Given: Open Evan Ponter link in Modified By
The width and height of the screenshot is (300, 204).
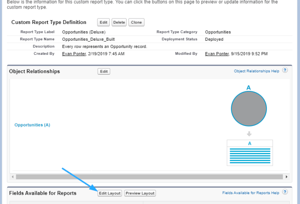Looking at the screenshot, I should (x=217, y=54).
